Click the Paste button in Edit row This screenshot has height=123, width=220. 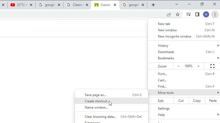coord(213,101)
